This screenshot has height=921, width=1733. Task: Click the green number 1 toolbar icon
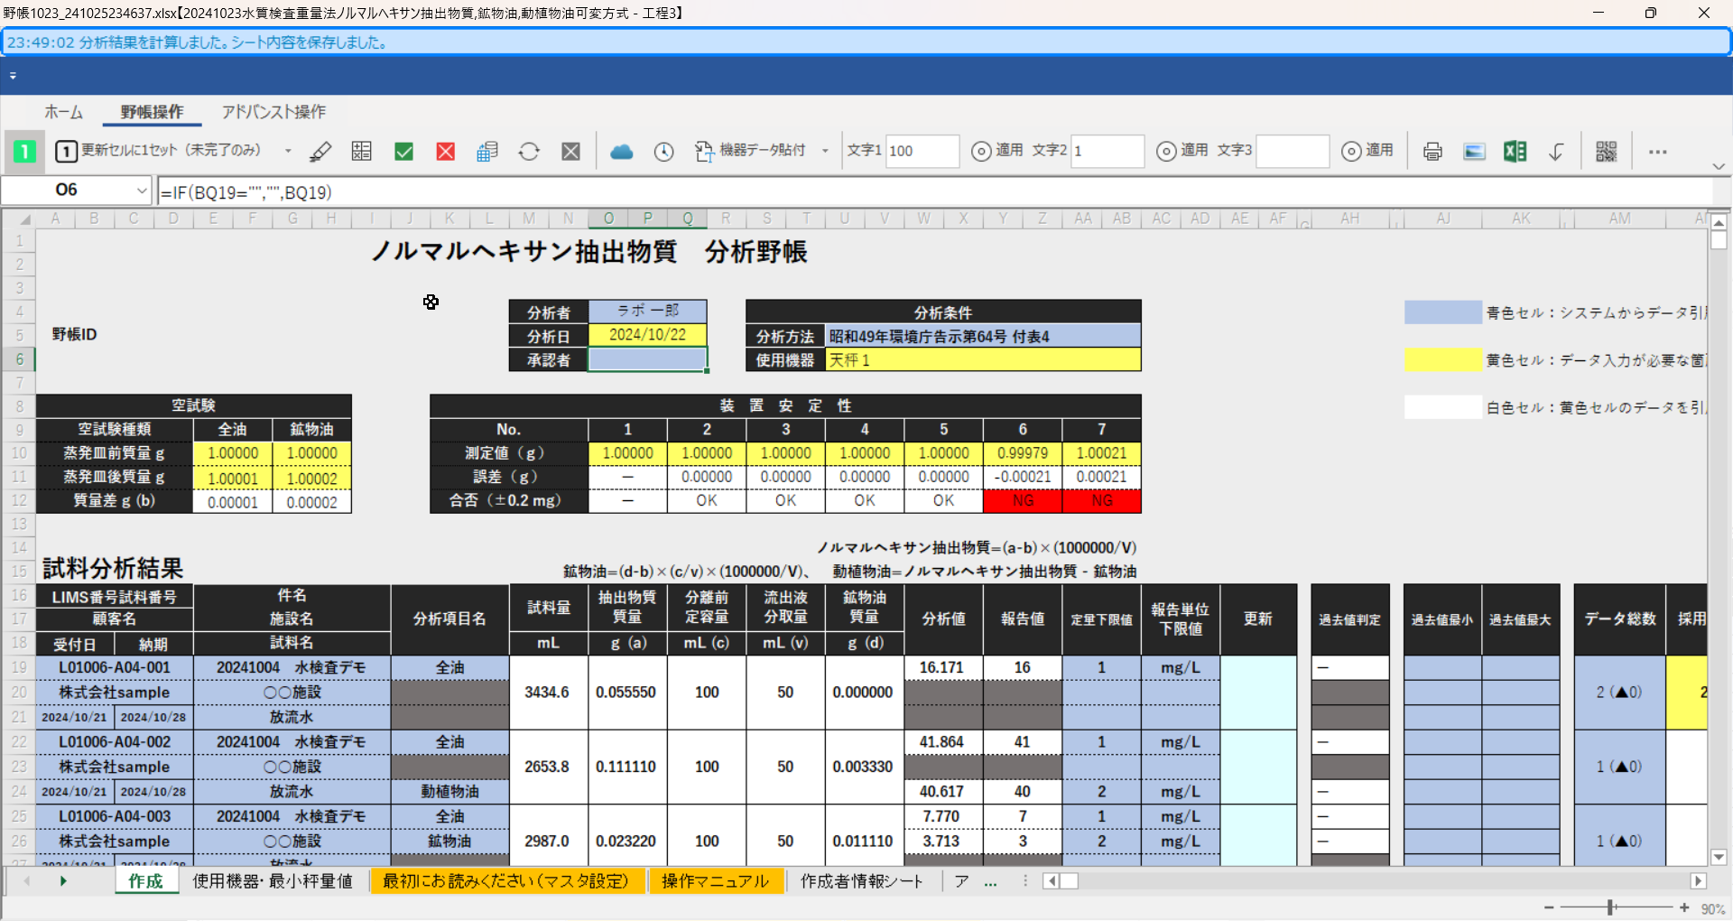click(24, 151)
